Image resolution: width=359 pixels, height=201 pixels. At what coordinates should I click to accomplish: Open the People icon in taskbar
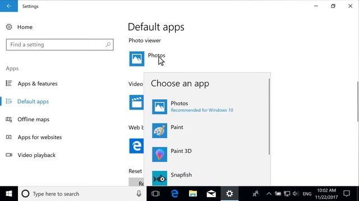tap(256, 194)
